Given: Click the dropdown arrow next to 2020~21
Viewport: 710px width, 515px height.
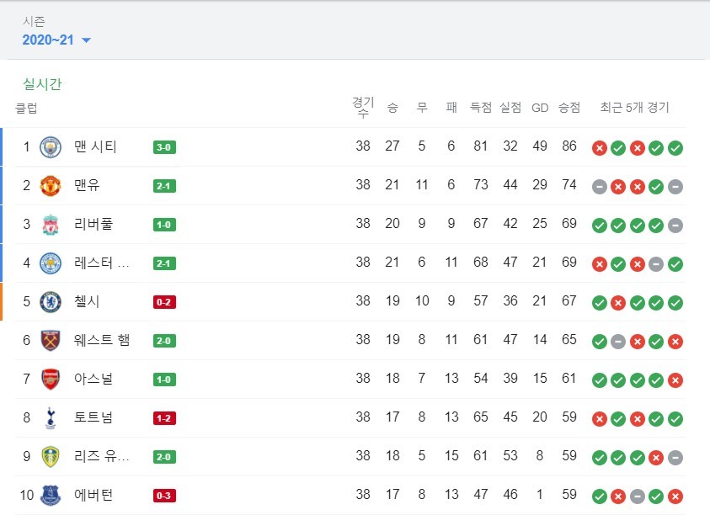Looking at the screenshot, I should 86,40.
